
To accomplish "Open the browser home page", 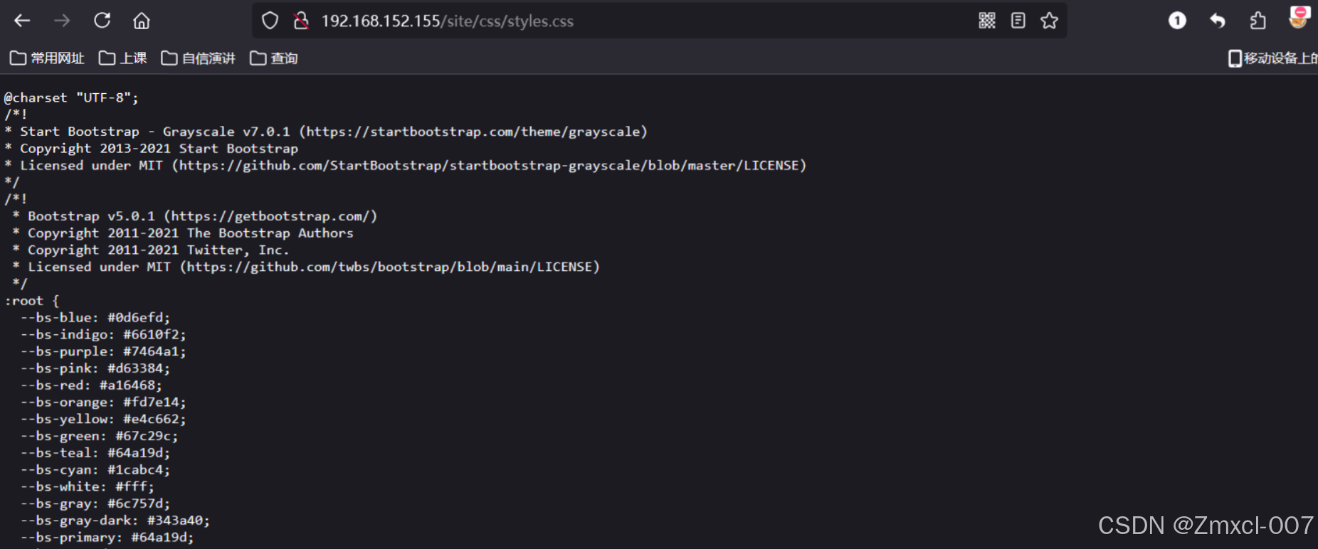I will (141, 21).
